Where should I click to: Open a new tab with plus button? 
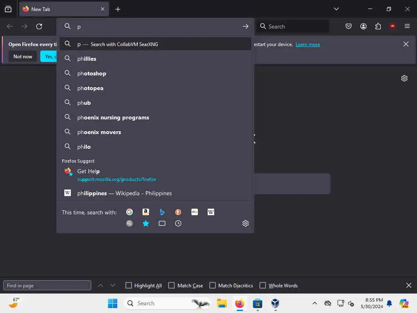(118, 9)
